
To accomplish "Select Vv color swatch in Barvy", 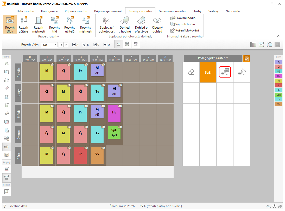I will 278,104.
